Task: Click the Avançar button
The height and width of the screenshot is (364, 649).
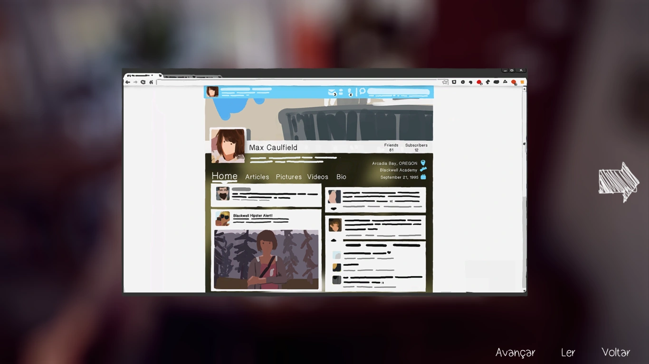Action: coord(515,352)
